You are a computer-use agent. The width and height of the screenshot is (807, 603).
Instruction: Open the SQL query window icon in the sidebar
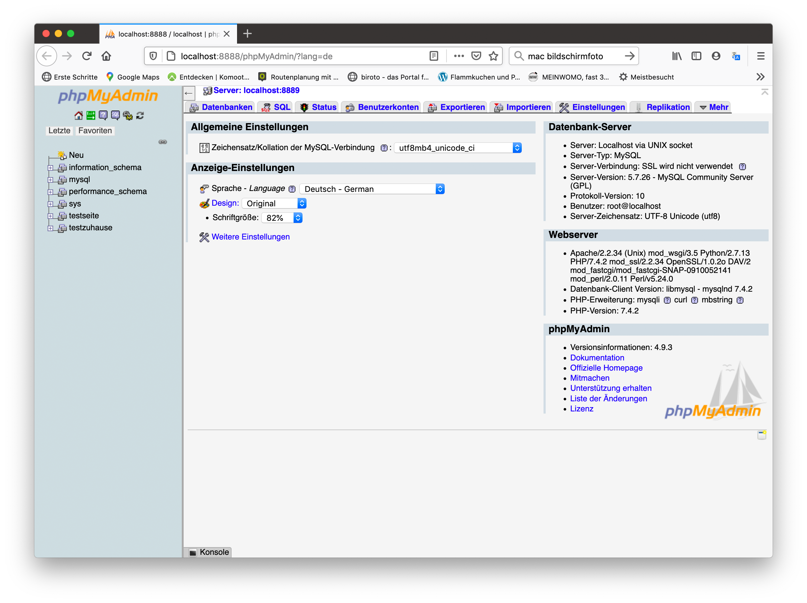[115, 116]
